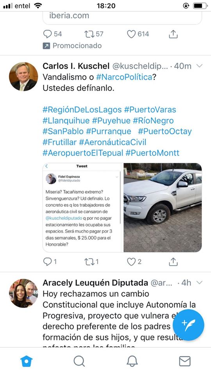Share Carlos I. Kuschel's tweet
The height and width of the screenshot is (375, 211).
pos(173,262)
